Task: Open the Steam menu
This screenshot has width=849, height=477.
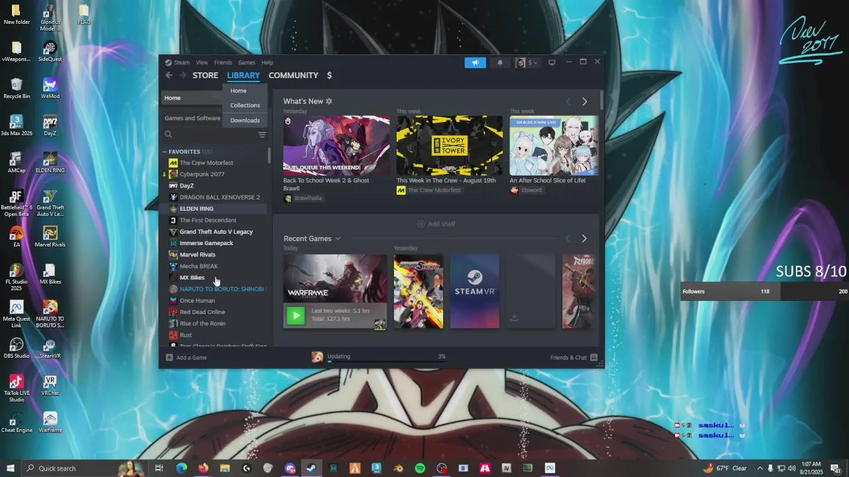Action: (182, 62)
